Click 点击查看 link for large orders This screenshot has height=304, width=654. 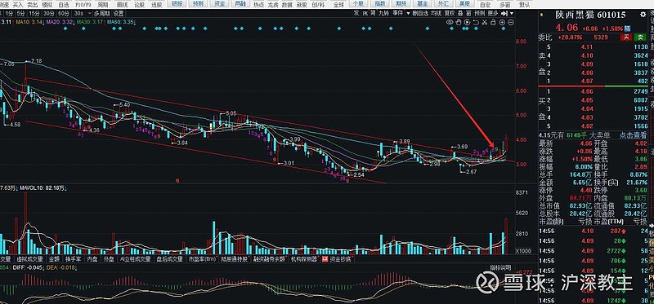point(632,134)
